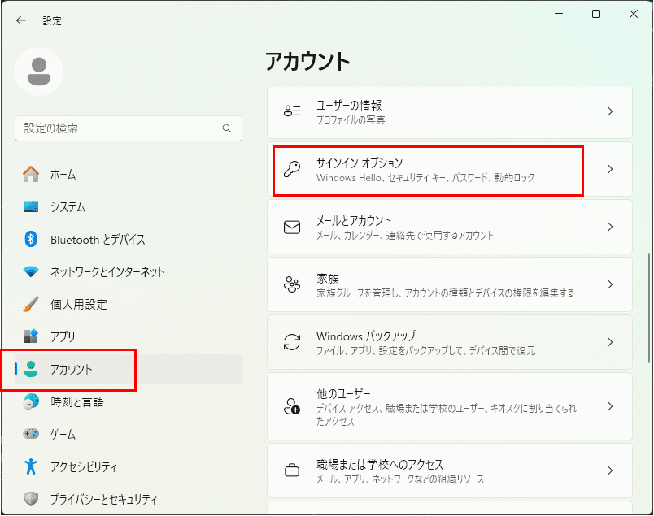Click the ゲーム controller icon
Image resolution: width=654 pixels, height=516 pixels.
coord(31,434)
